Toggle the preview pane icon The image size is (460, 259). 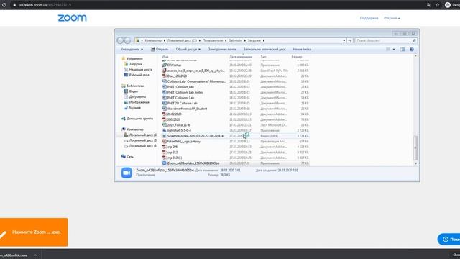point(402,50)
